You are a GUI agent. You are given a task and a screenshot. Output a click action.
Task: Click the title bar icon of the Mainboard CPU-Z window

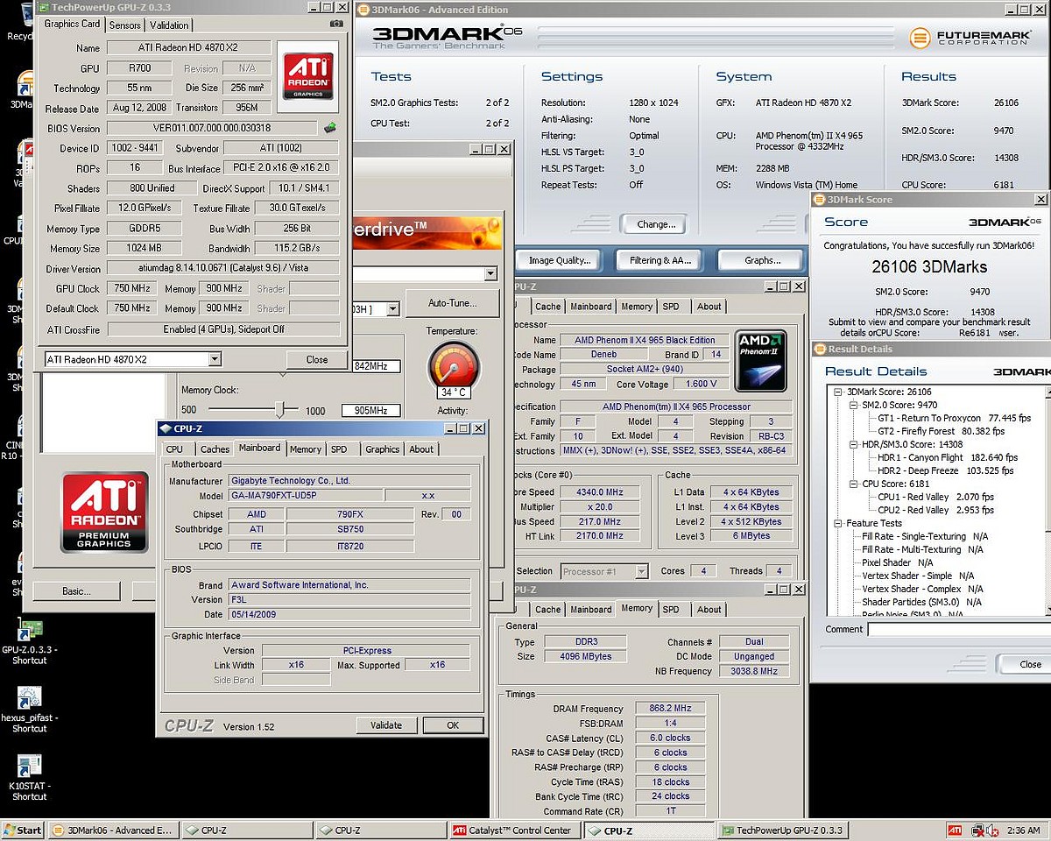click(166, 428)
